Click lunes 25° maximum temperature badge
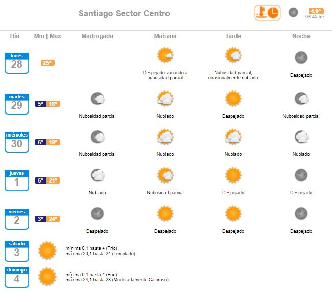This screenshot has height=295, width=332. [48, 63]
